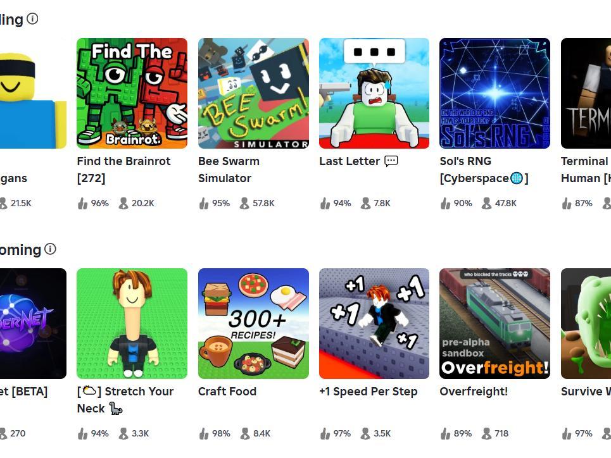Click the thumbs-up icon under Sol's RNG

[x=445, y=203]
